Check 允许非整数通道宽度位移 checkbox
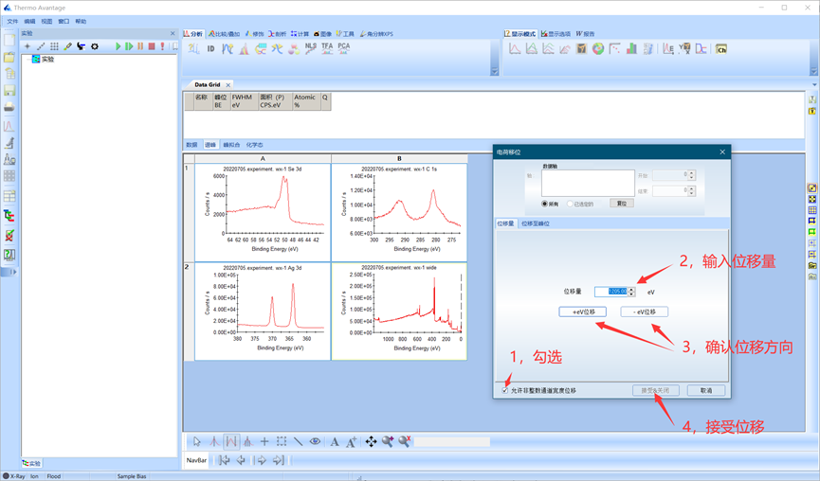The image size is (820, 481). point(504,390)
